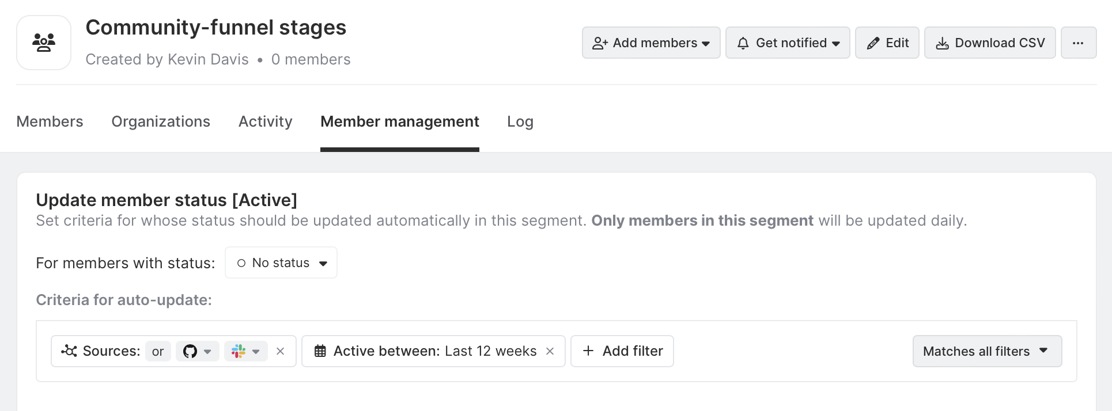The height and width of the screenshot is (411, 1112).
Task: Click the Sources filter network icon
Action: [69, 351]
